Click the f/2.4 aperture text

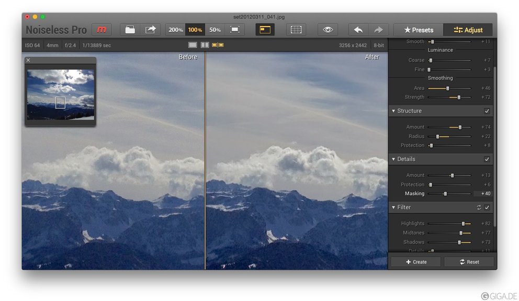pyautogui.click(x=70, y=46)
